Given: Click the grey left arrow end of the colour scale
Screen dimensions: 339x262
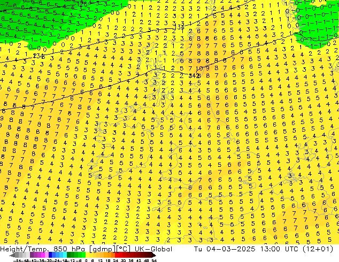Looking at the screenshot, I should (x=12, y=255).
